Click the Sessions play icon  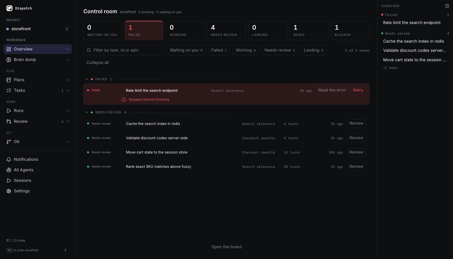(x=9, y=180)
